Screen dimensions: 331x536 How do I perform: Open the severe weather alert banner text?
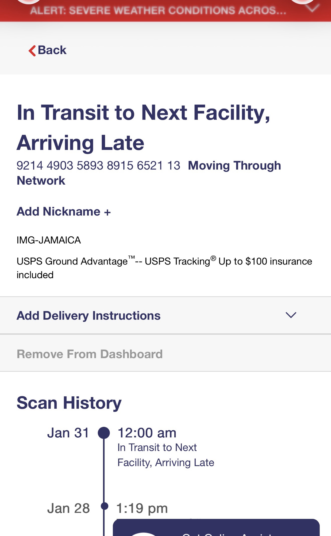click(158, 10)
